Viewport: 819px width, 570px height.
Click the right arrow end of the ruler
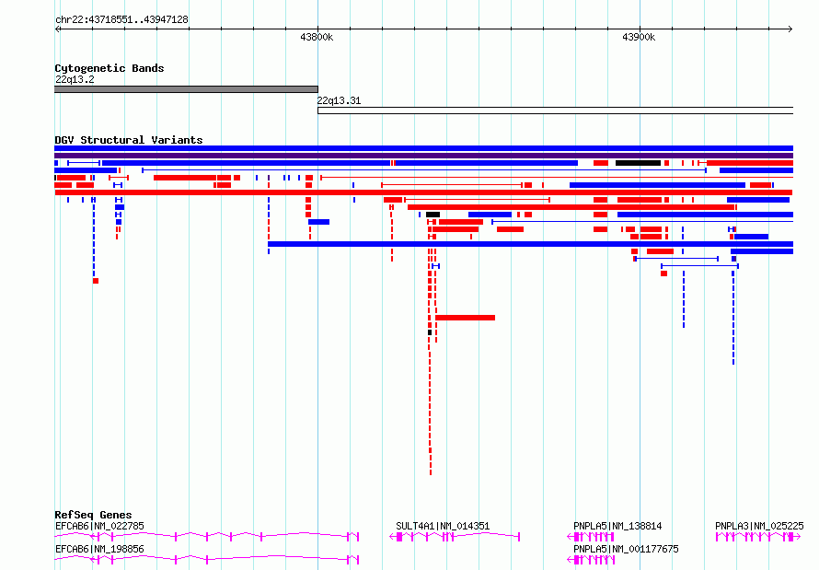(790, 29)
